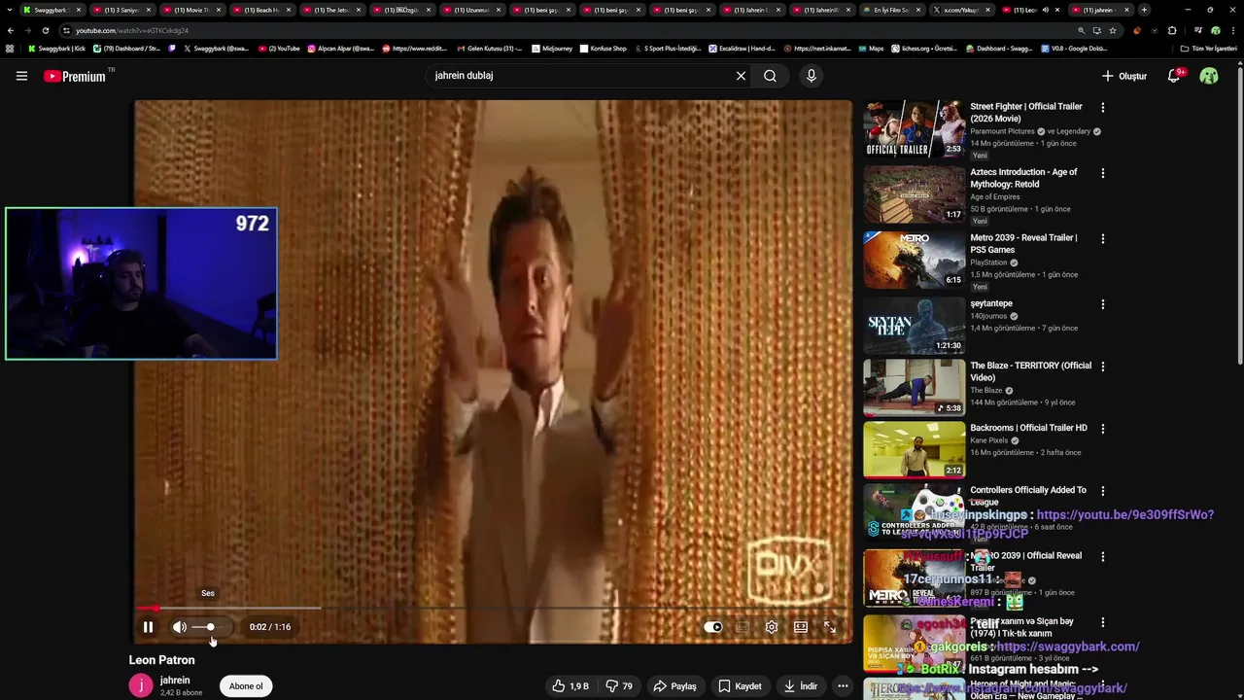Switch to theater mode
Screen dimensions: 1244x700
801,627
